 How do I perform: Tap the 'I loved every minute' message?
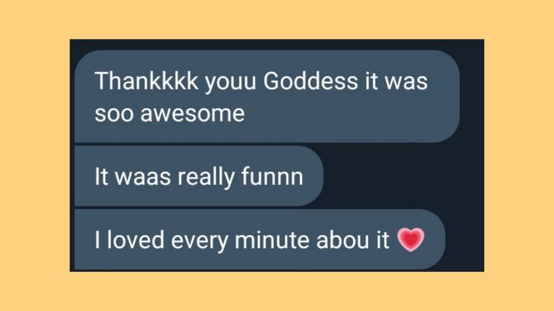[260, 240]
